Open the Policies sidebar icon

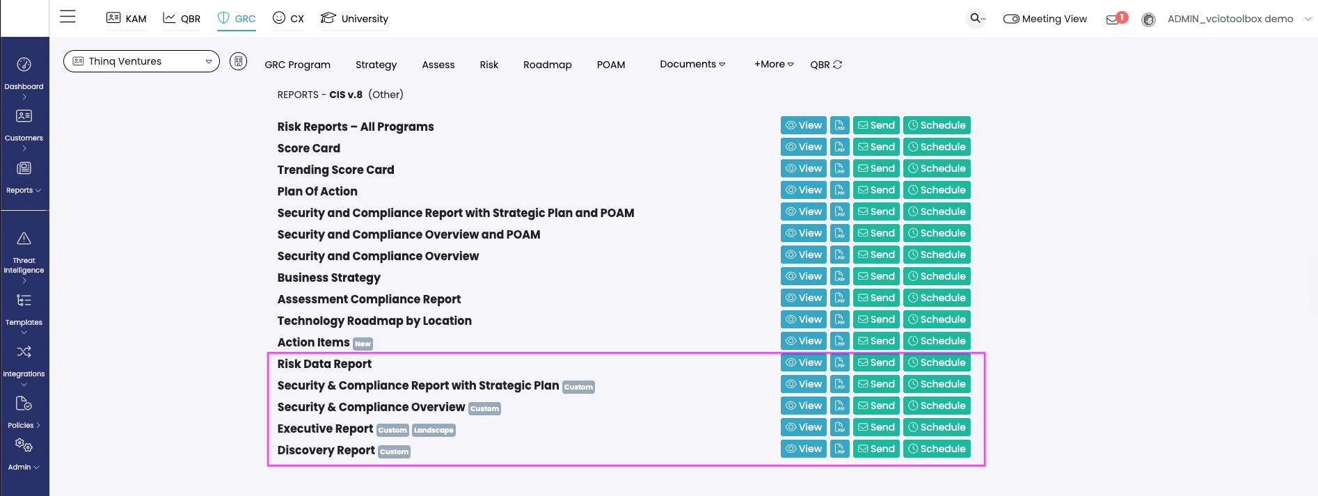coord(24,403)
